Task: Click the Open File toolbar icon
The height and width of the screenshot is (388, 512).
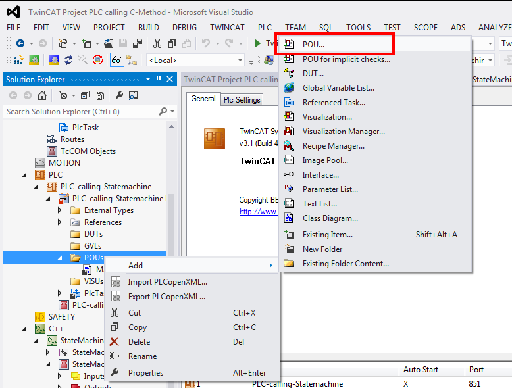Action: (x=109, y=43)
